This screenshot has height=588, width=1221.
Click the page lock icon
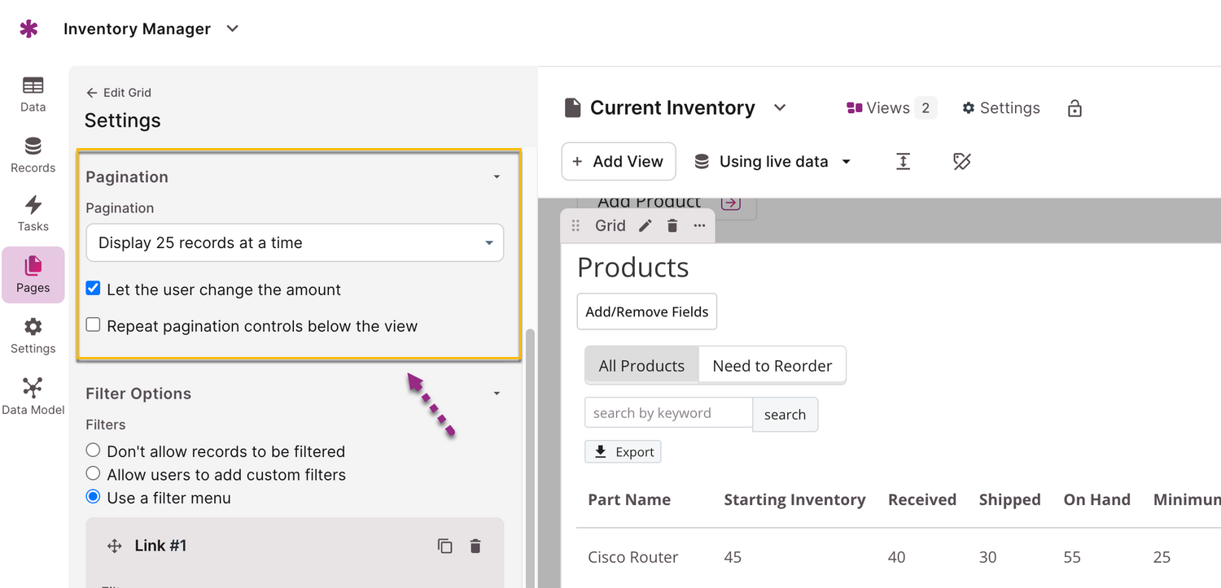click(x=1074, y=108)
